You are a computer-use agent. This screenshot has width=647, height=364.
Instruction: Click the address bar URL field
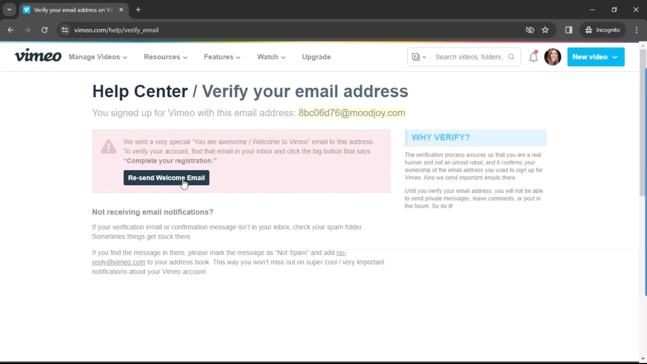pos(116,30)
